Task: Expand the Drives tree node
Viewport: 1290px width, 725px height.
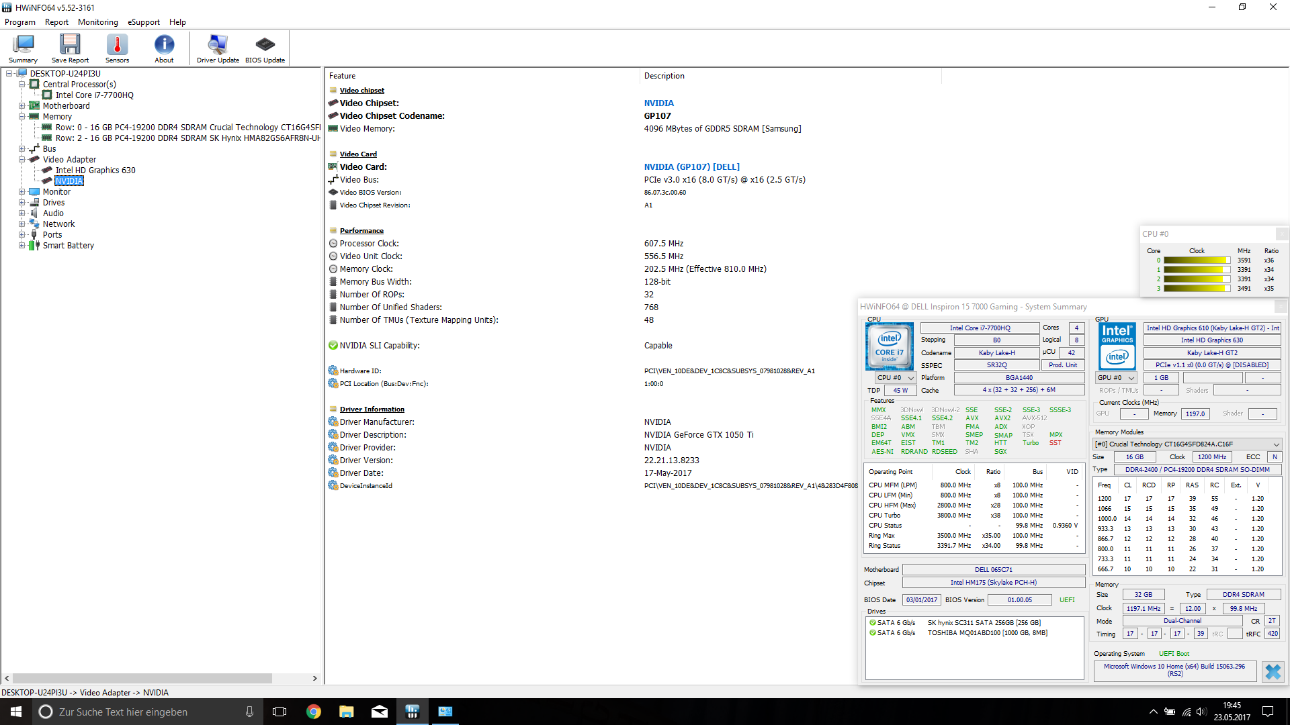Action: (x=22, y=203)
